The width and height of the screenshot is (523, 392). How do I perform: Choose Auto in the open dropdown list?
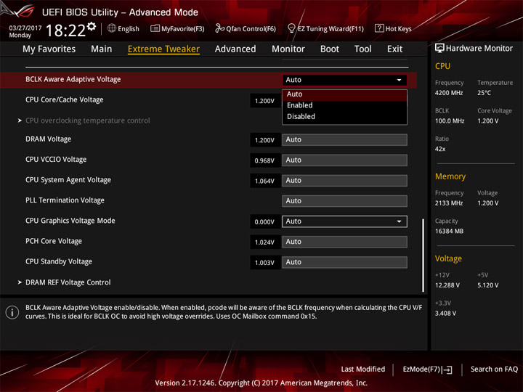pos(344,94)
